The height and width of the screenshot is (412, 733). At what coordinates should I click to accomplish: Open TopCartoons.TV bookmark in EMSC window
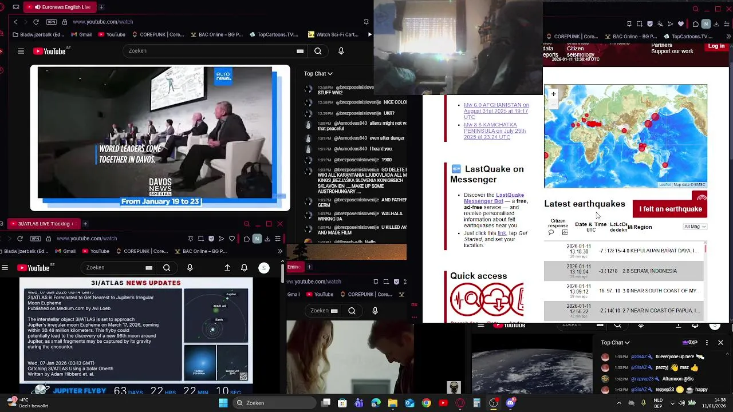[x=688, y=37]
